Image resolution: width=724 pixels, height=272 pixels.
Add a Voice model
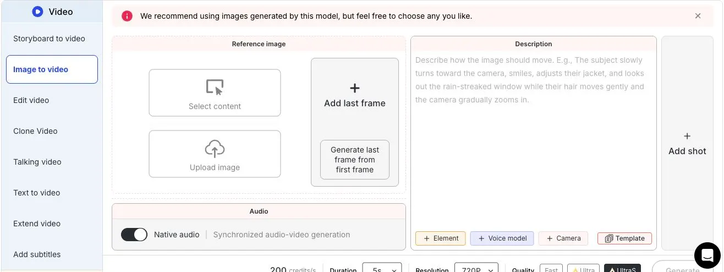pos(502,238)
